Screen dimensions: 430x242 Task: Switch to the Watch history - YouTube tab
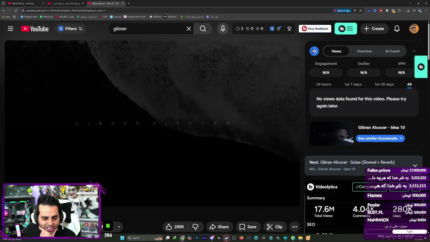point(26,3)
